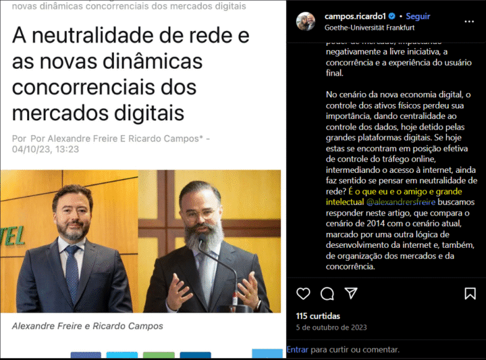The image size is (486, 360).
Task: Like the post with the heart icon
Action: [303, 293]
